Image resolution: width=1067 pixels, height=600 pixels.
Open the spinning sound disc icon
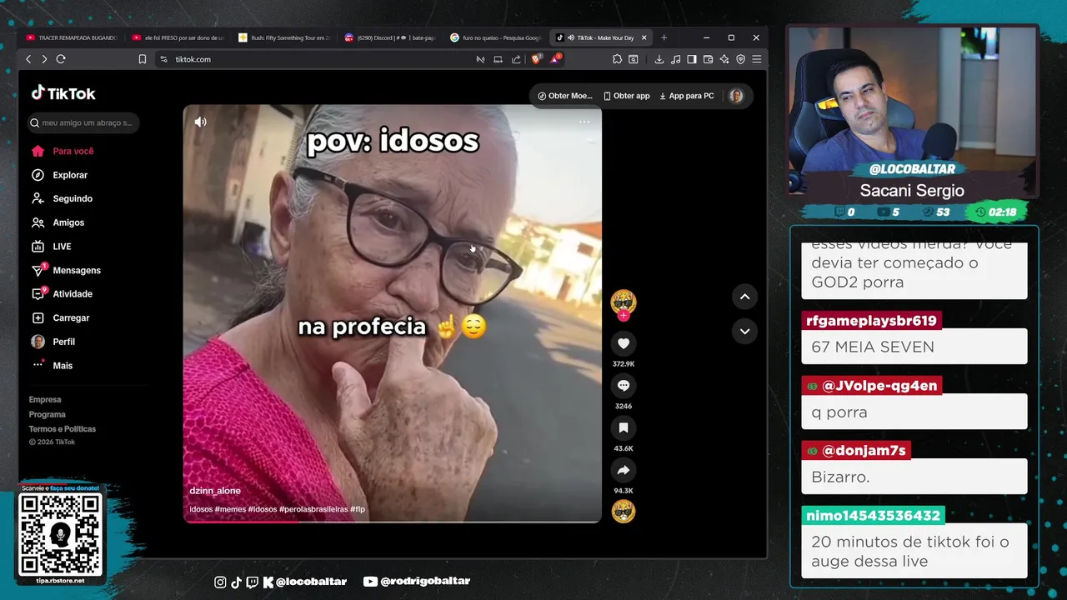pyautogui.click(x=623, y=511)
